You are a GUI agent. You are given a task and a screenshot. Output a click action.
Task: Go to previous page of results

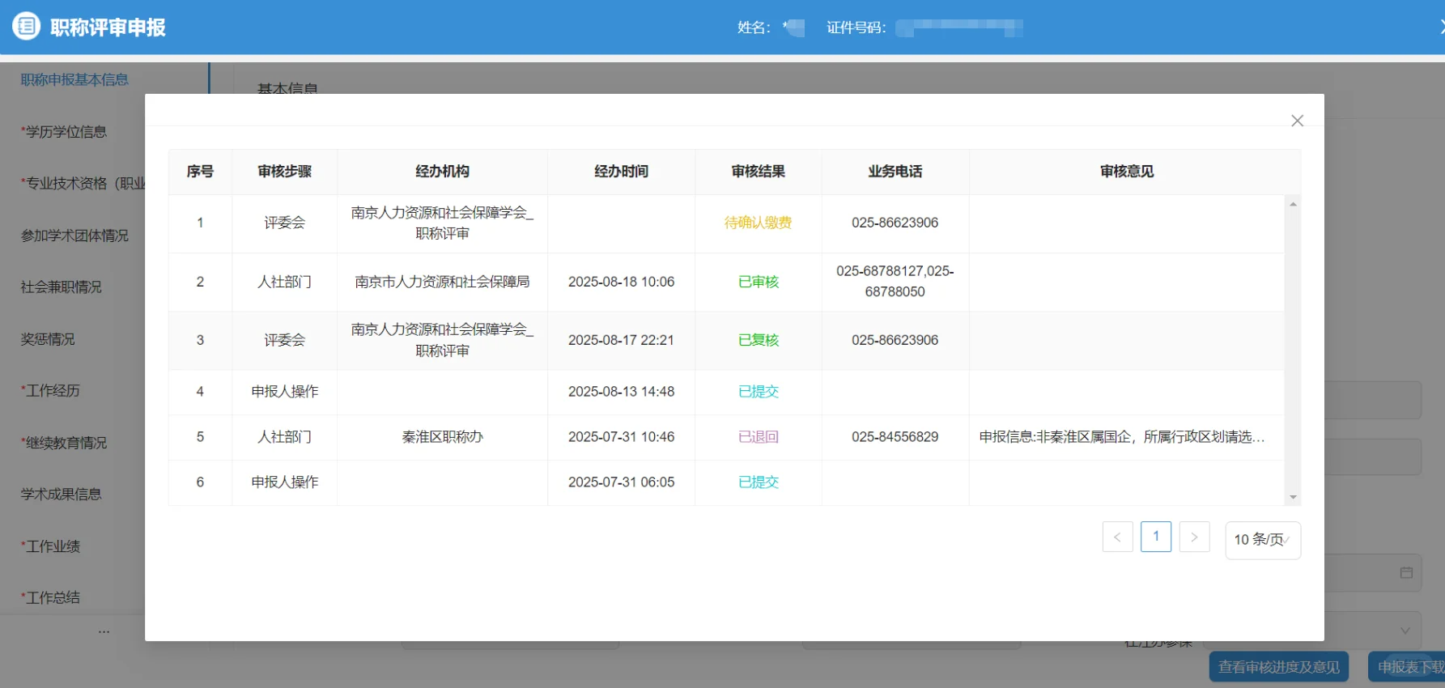(1117, 537)
